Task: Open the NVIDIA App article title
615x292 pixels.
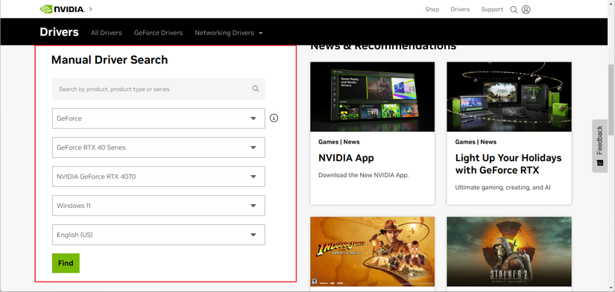Action: coord(347,158)
